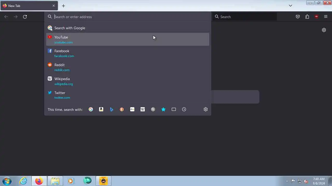Screen dimensions: 332x186
Task: Launch Internet Explorer from the taskbar
Action: pos(23,181)
